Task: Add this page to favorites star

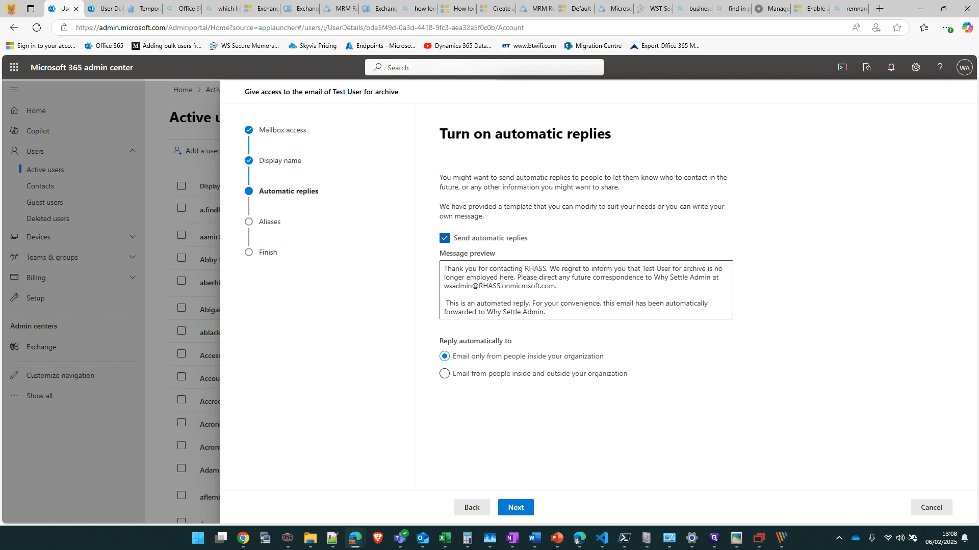Action: coord(897,28)
